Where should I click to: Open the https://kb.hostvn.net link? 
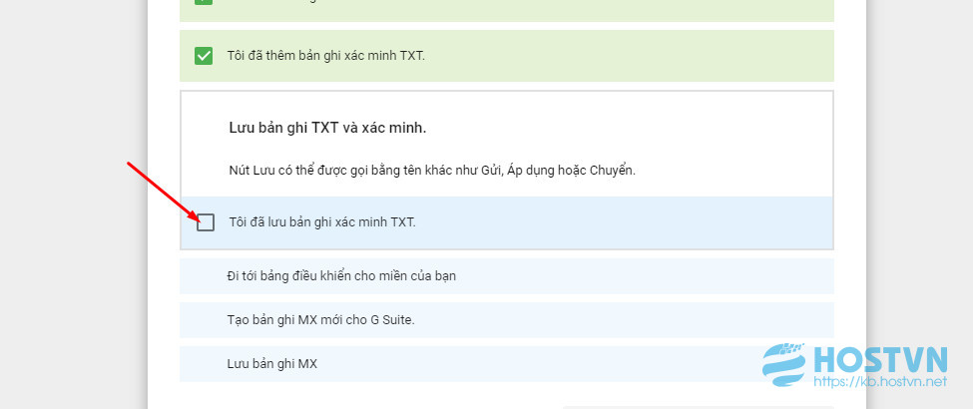coord(878,382)
